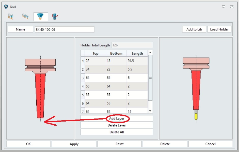The width and height of the screenshot is (239, 152).
Task: Click Top value 64 in row 3
Action: tap(95, 78)
